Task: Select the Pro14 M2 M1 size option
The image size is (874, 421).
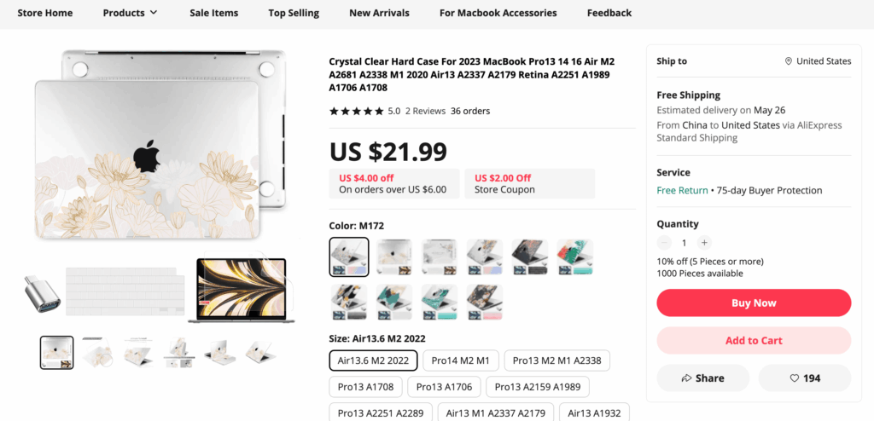Action: [460, 360]
